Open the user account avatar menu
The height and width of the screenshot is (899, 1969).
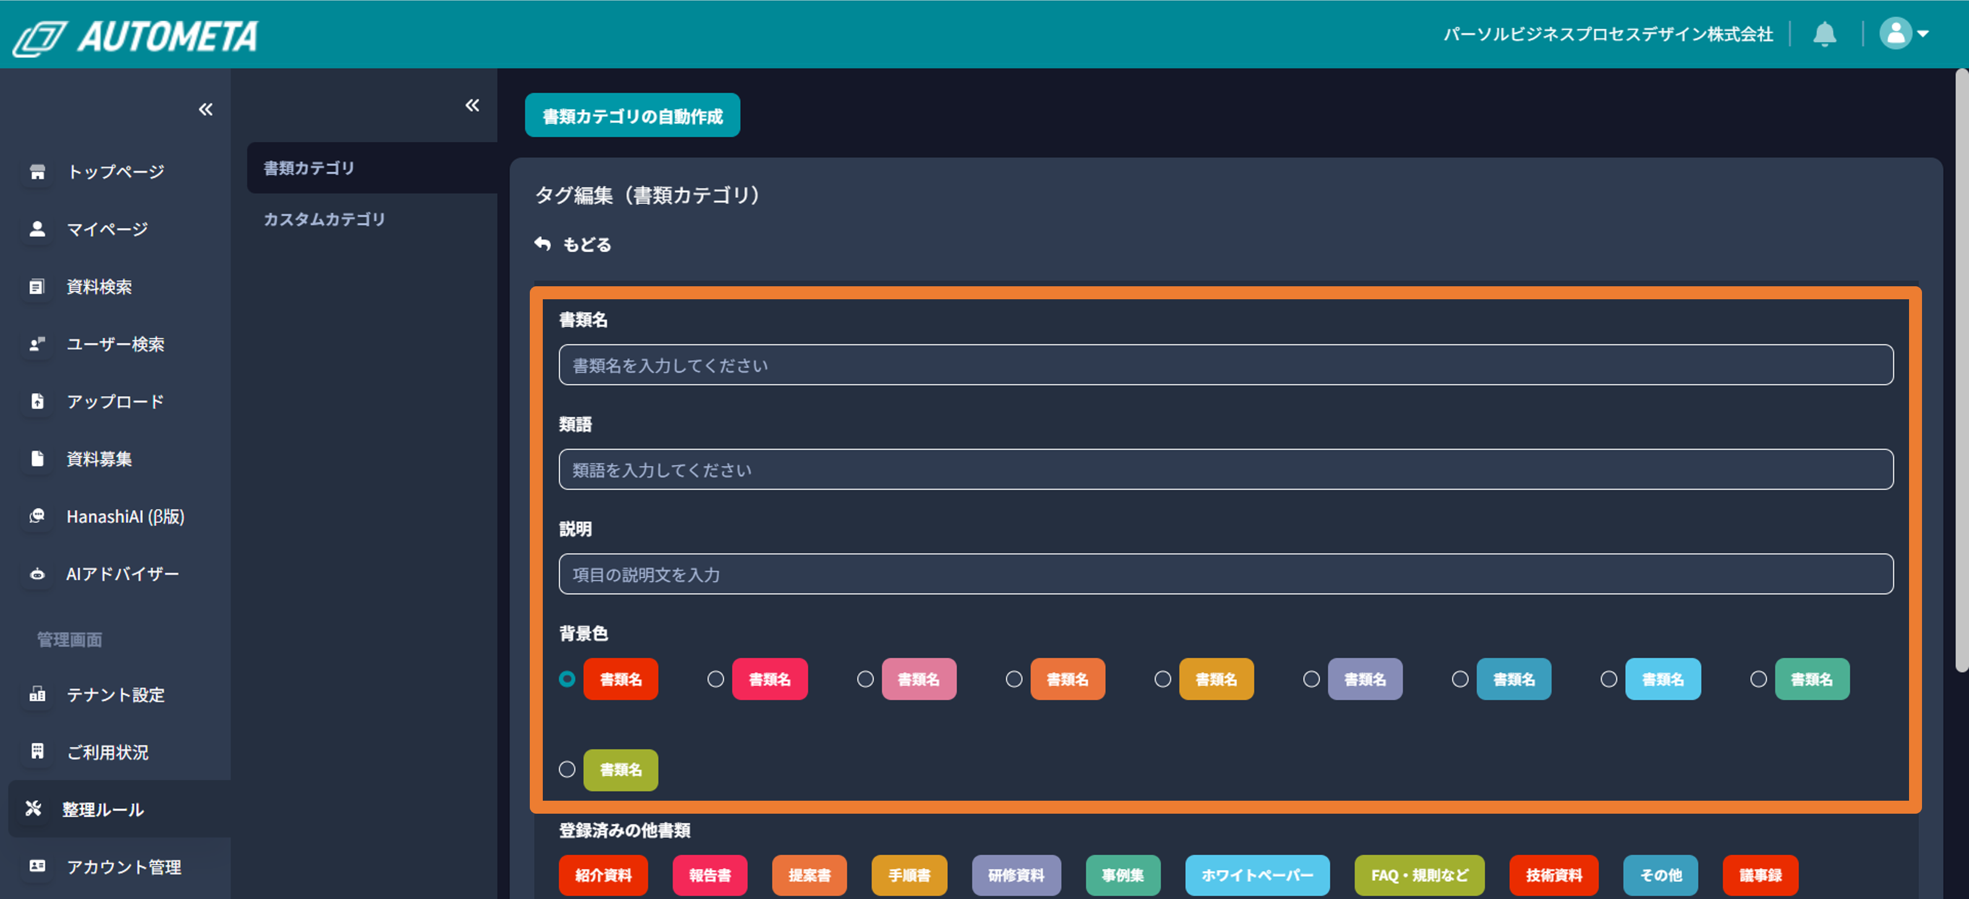tap(1903, 33)
